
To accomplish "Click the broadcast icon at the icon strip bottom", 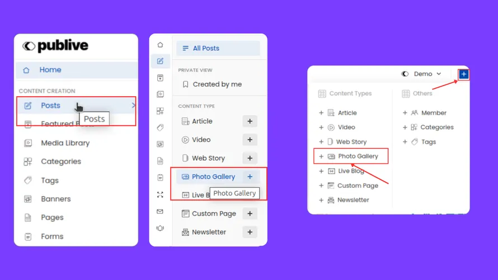I will (x=160, y=228).
